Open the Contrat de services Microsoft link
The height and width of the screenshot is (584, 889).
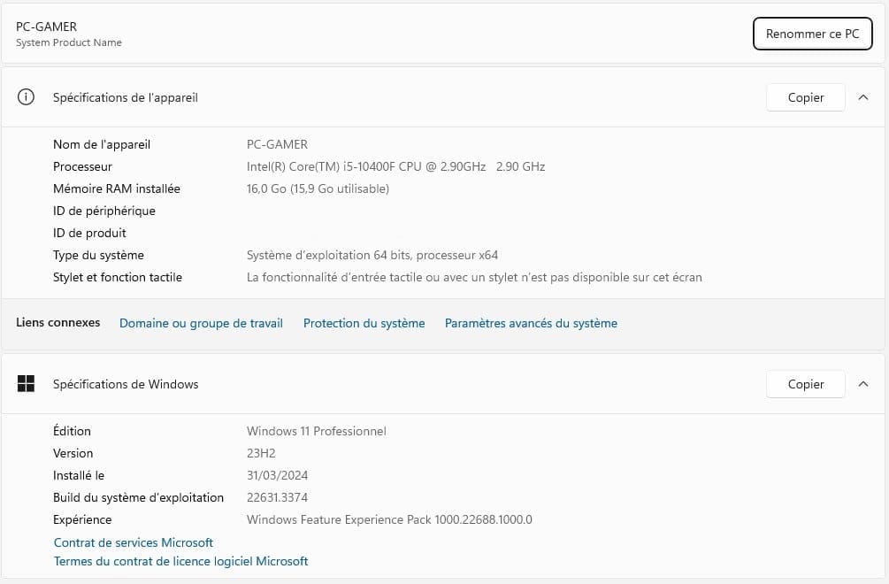pos(134,542)
